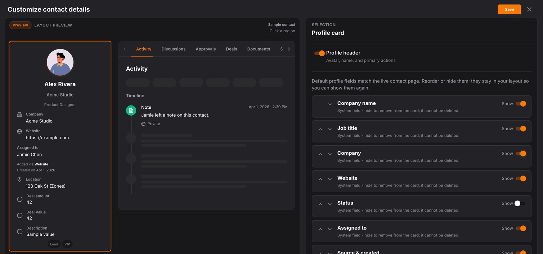Move Status field down with chevron
This screenshot has height=254, width=543.
click(x=329, y=204)
